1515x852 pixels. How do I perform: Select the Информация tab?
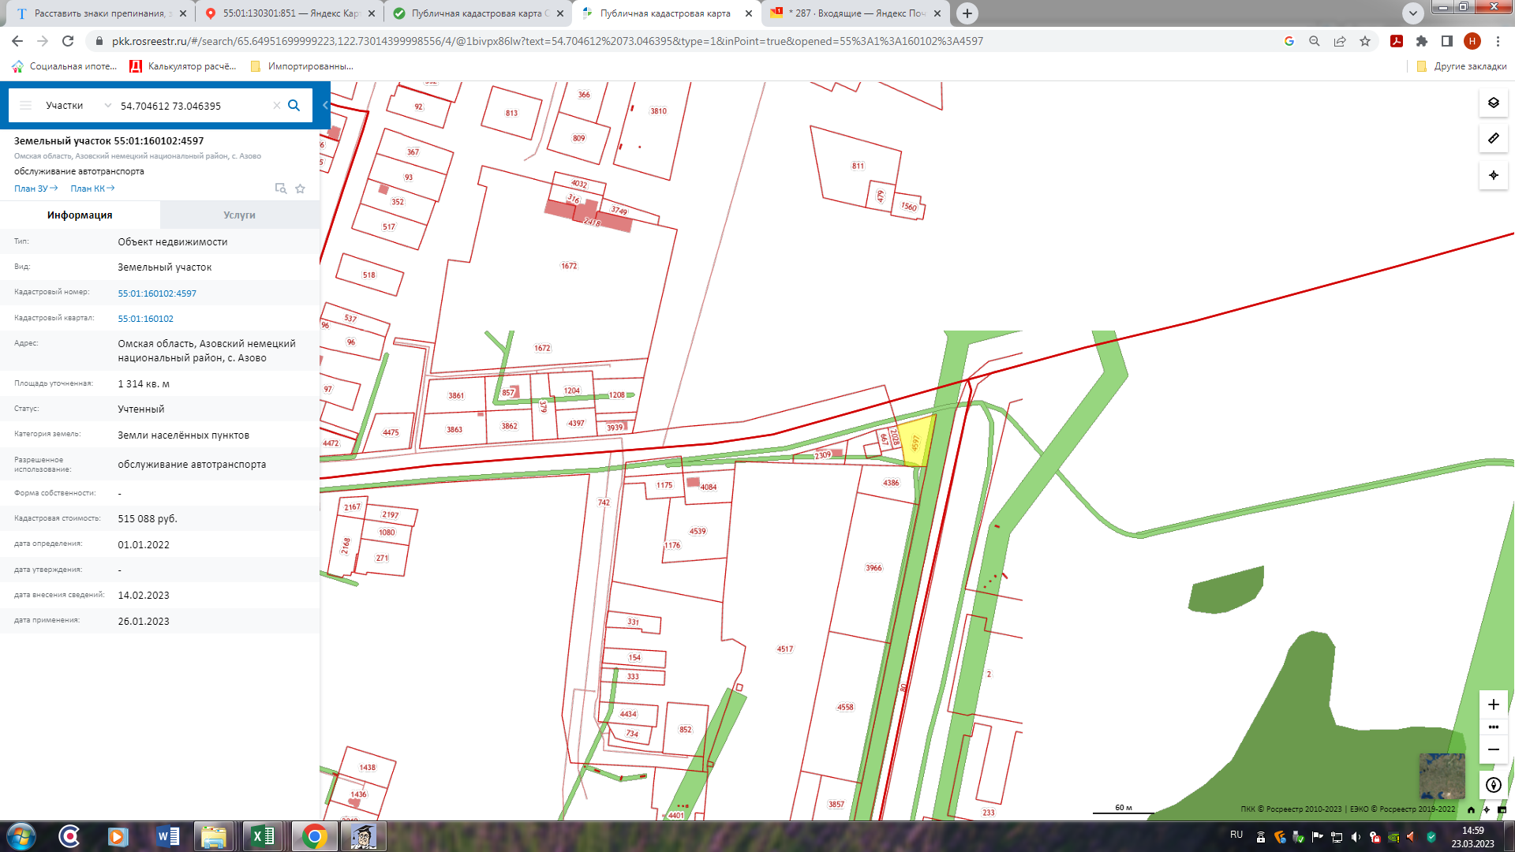[x=80, y=215]
